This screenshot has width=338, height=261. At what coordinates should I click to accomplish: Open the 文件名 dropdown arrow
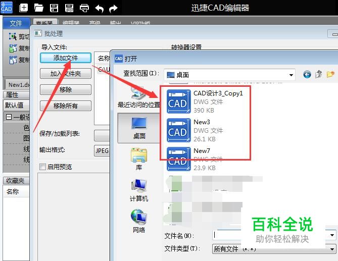pyautogui.click(x=332, y=235)
